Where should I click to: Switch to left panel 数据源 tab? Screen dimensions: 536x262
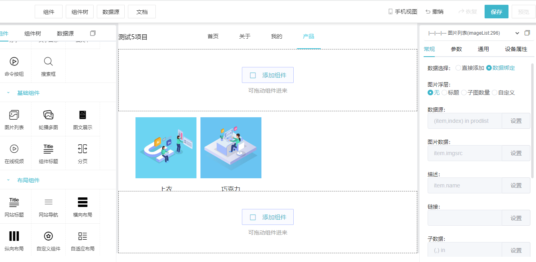[x=65, y=33]
